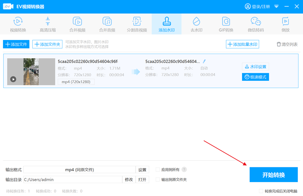
Task: Select the 微信转码 WeChat transcode tool
Action: coord(256,24)
